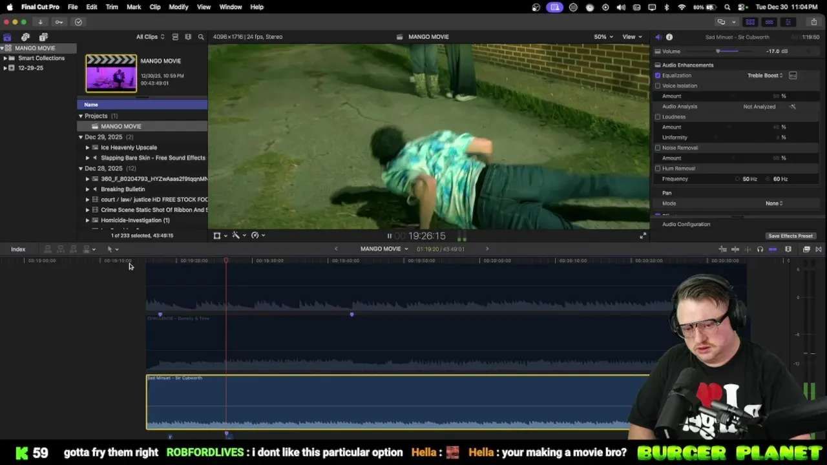Go back in timeline history
The image size is (827, 465).
(x=336, y=249)
